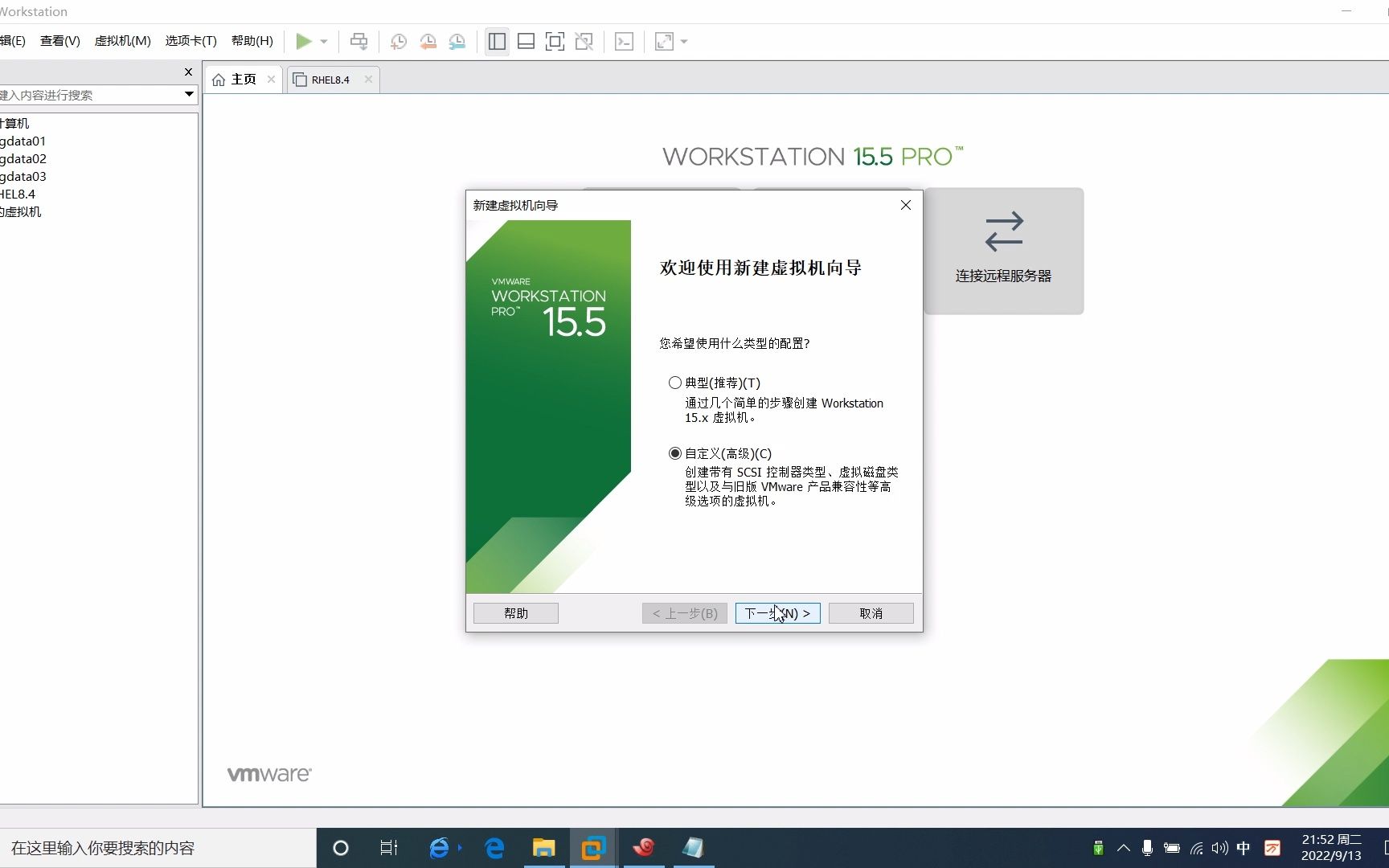The height and width of the screenshot is (868, 1389).
Task: Toggle the thumbnail bar display
Action: [x=526, y=41]
